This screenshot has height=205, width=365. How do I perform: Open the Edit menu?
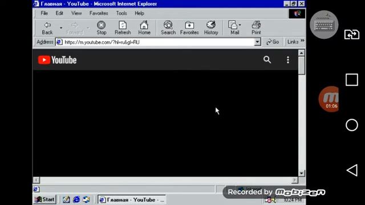click(x=59, y=13)
